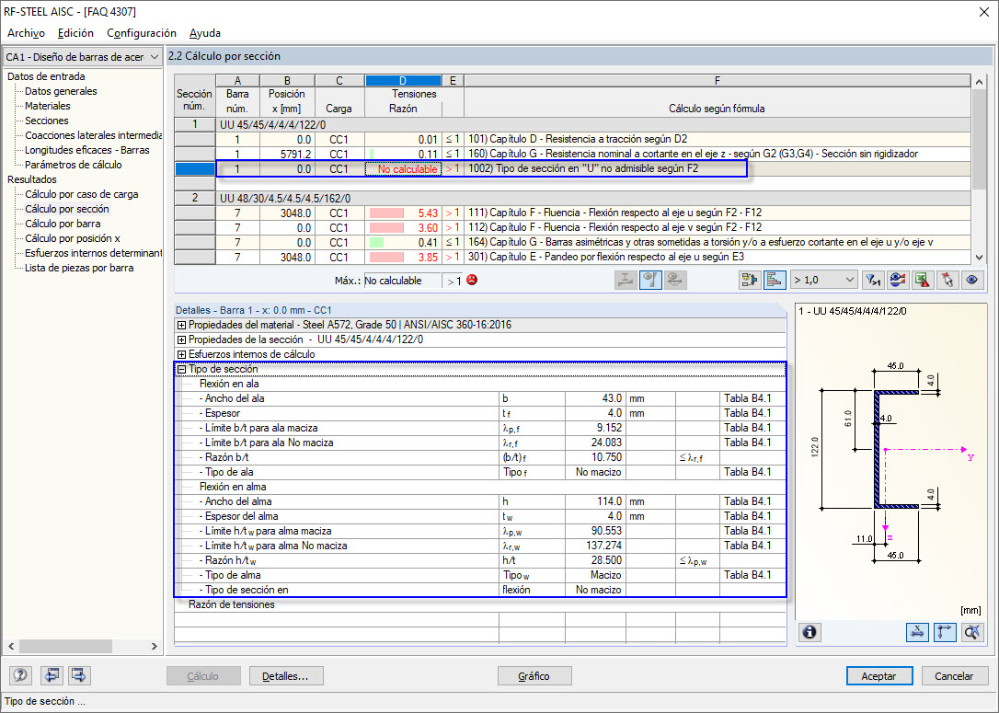The height and width of the screenshot is (713, 999).
Task: Toggle the show stress diagram icon
Action: tap(650, 281)
